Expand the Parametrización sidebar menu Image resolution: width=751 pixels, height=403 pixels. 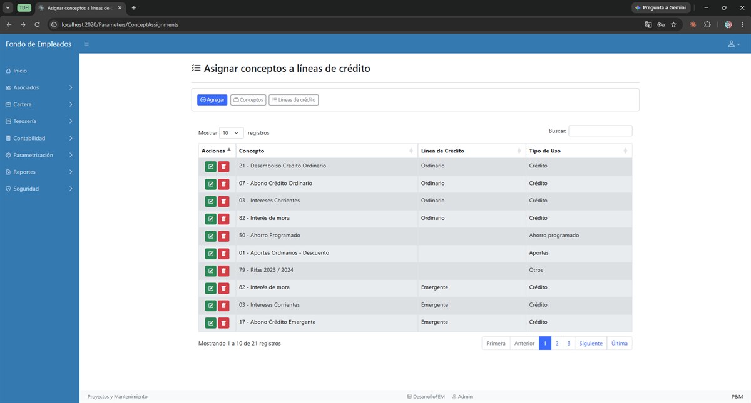[x=39, y=155]
